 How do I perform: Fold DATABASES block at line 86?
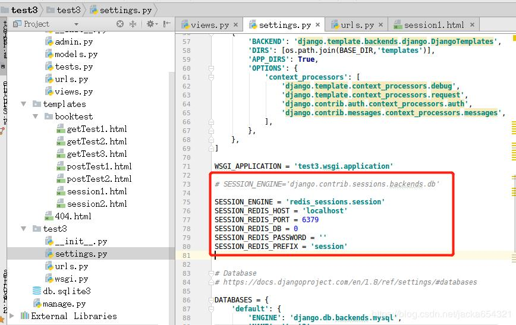pyautogui.click(x=211, y=300)
